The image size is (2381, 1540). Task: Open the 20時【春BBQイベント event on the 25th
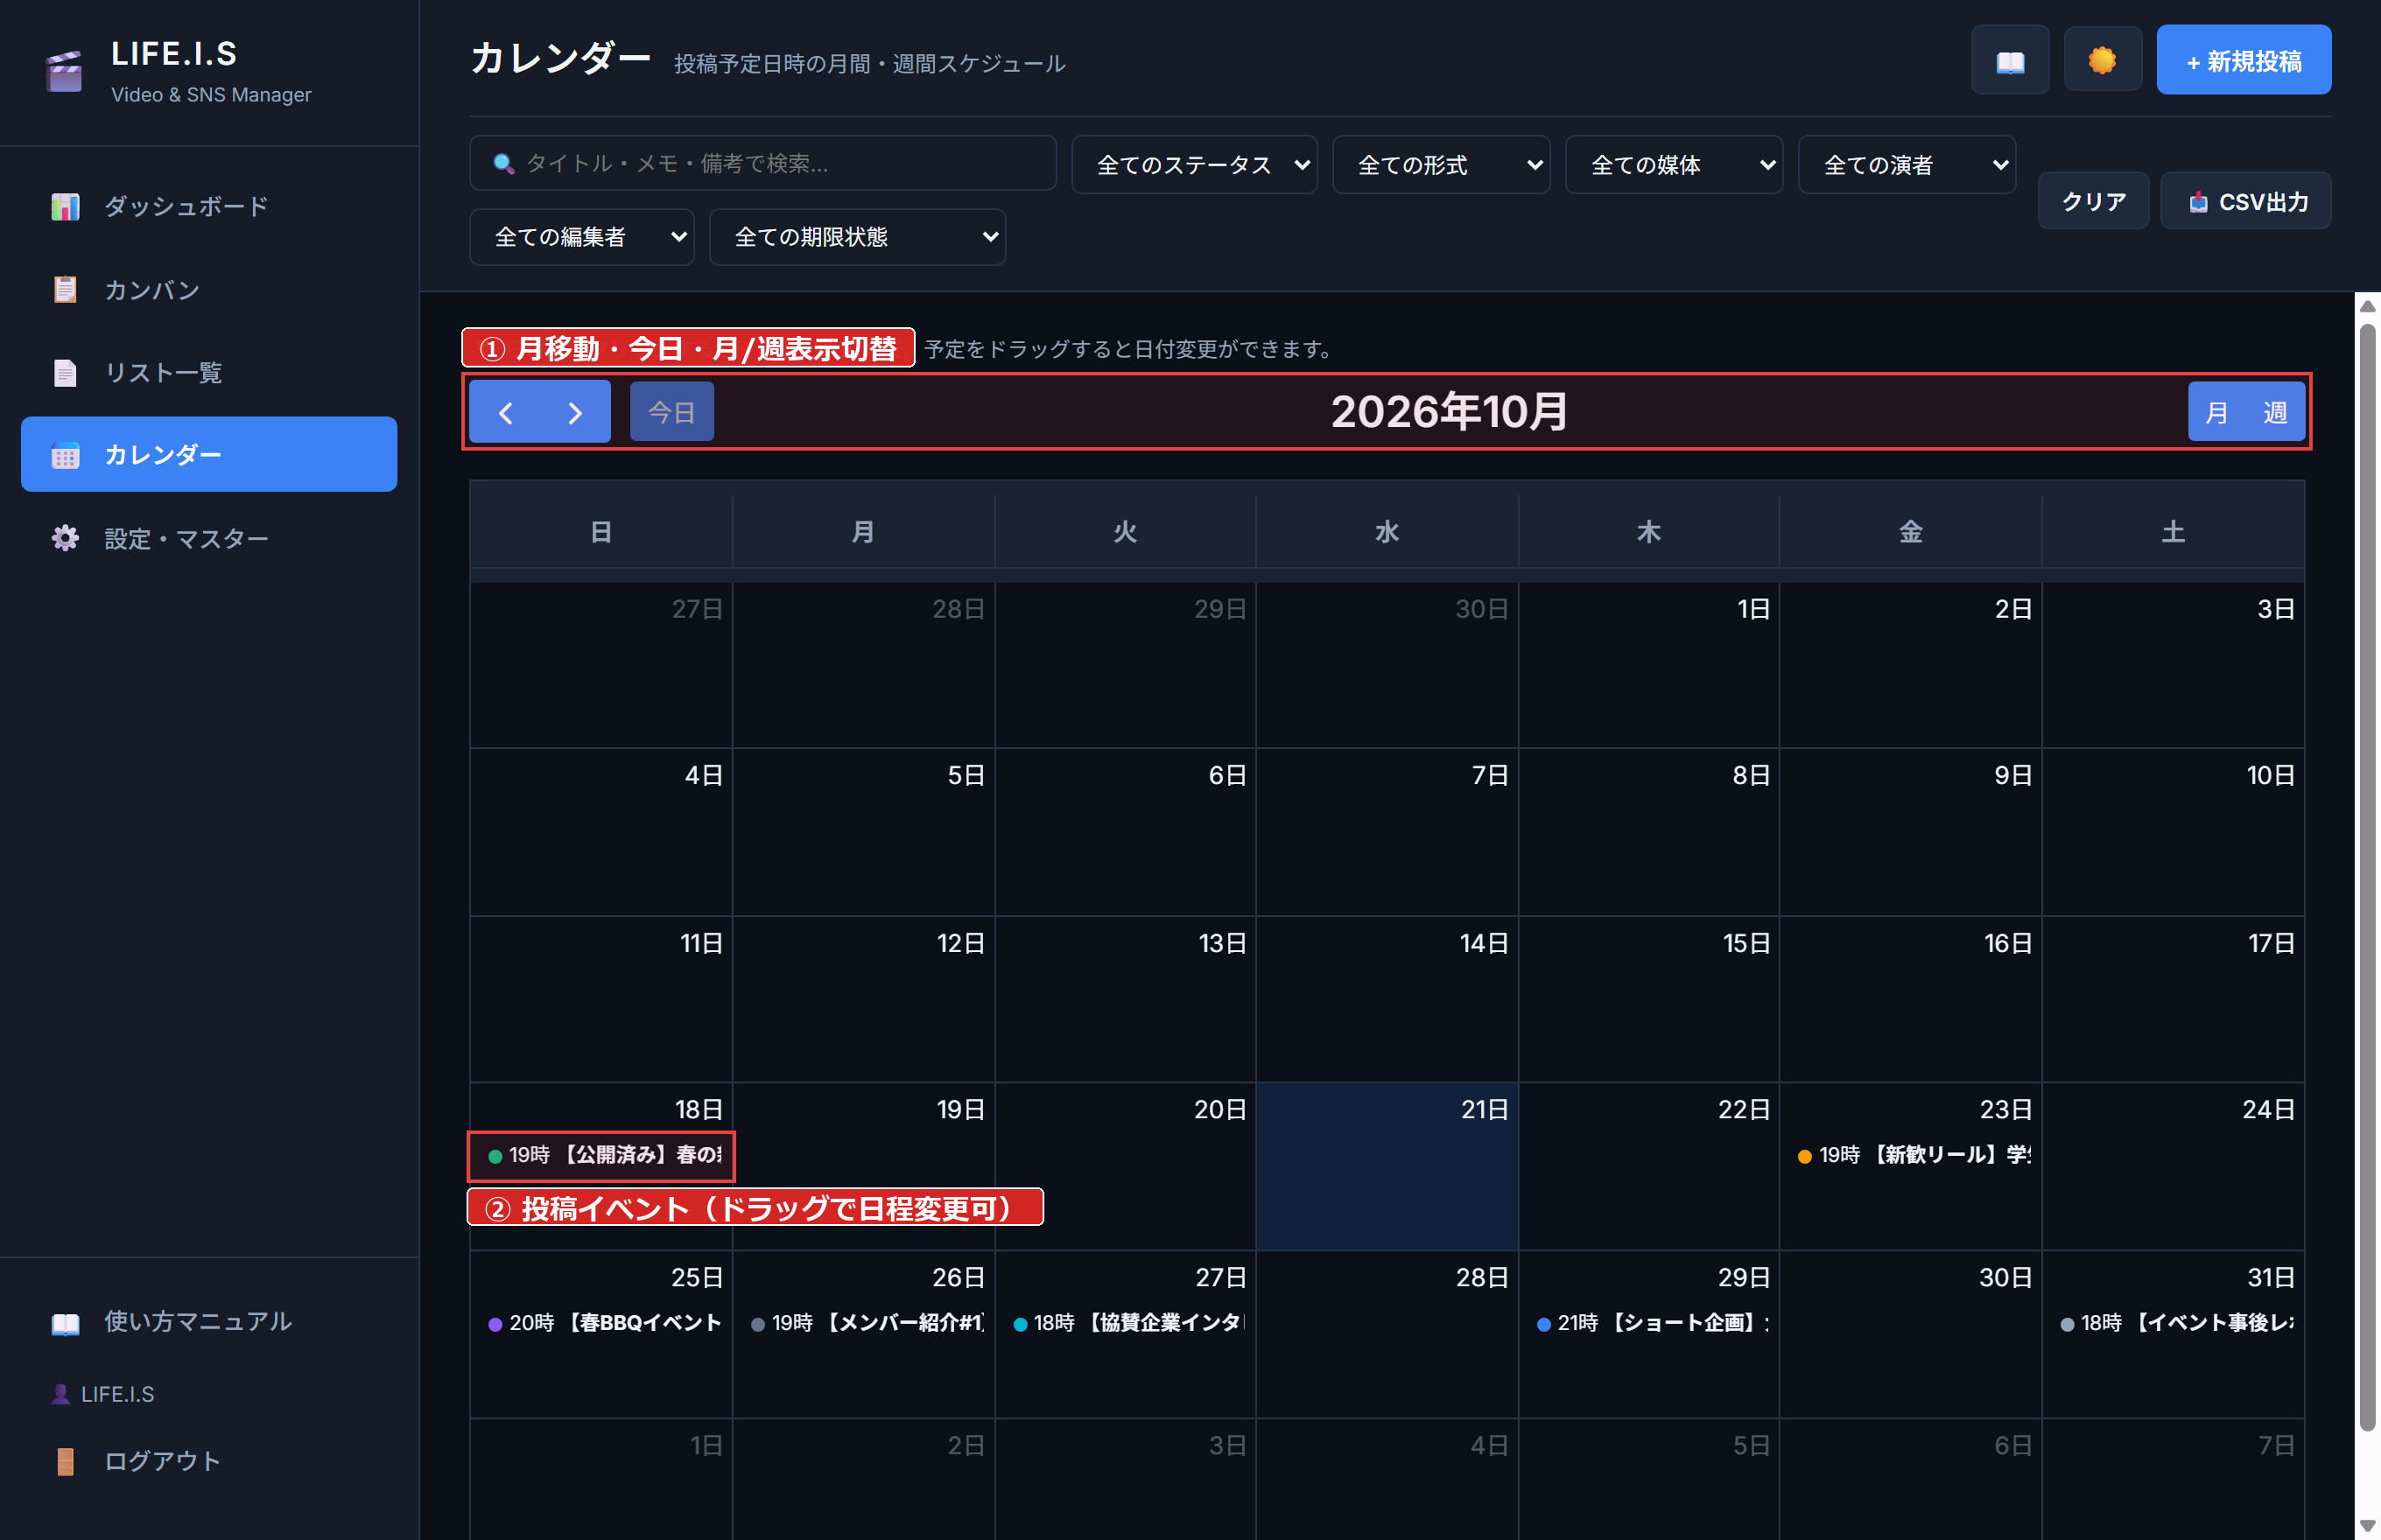602,1323
